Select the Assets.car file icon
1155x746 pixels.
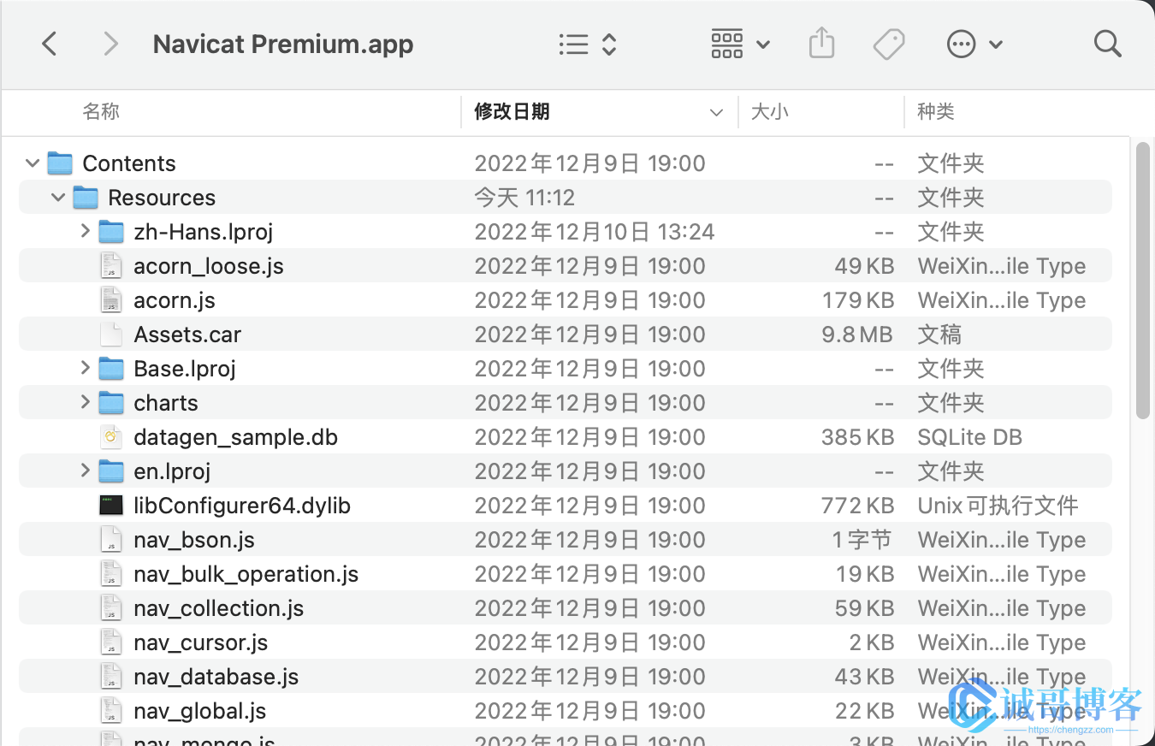(x=111, y=334)
